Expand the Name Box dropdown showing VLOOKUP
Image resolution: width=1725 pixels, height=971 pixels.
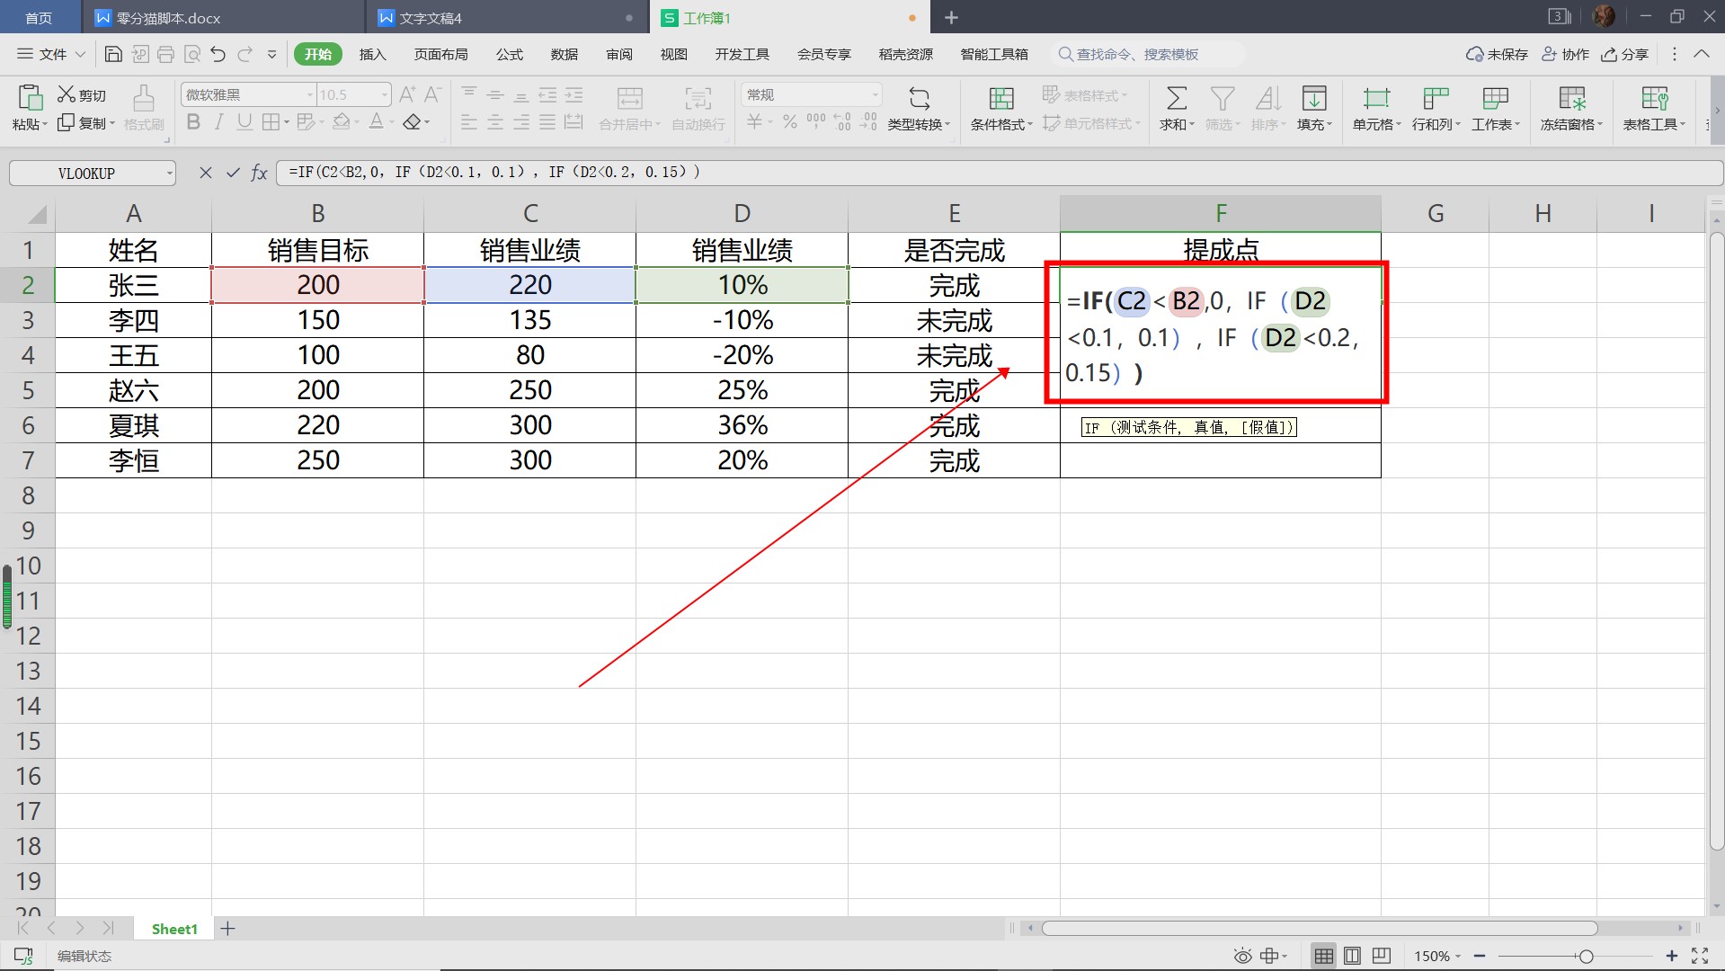(169, 173)
